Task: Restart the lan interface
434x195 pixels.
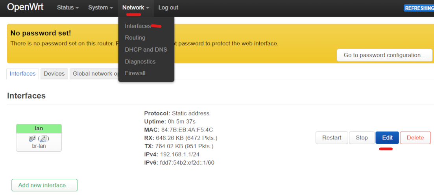Action: pyautogui.click(x=332, y=137)
